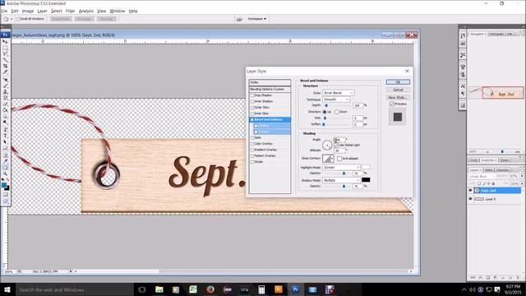The height and width of the screenshot is (296, 526).
Task: Hide the Sept. 2nd text layer
Action: 470,190
